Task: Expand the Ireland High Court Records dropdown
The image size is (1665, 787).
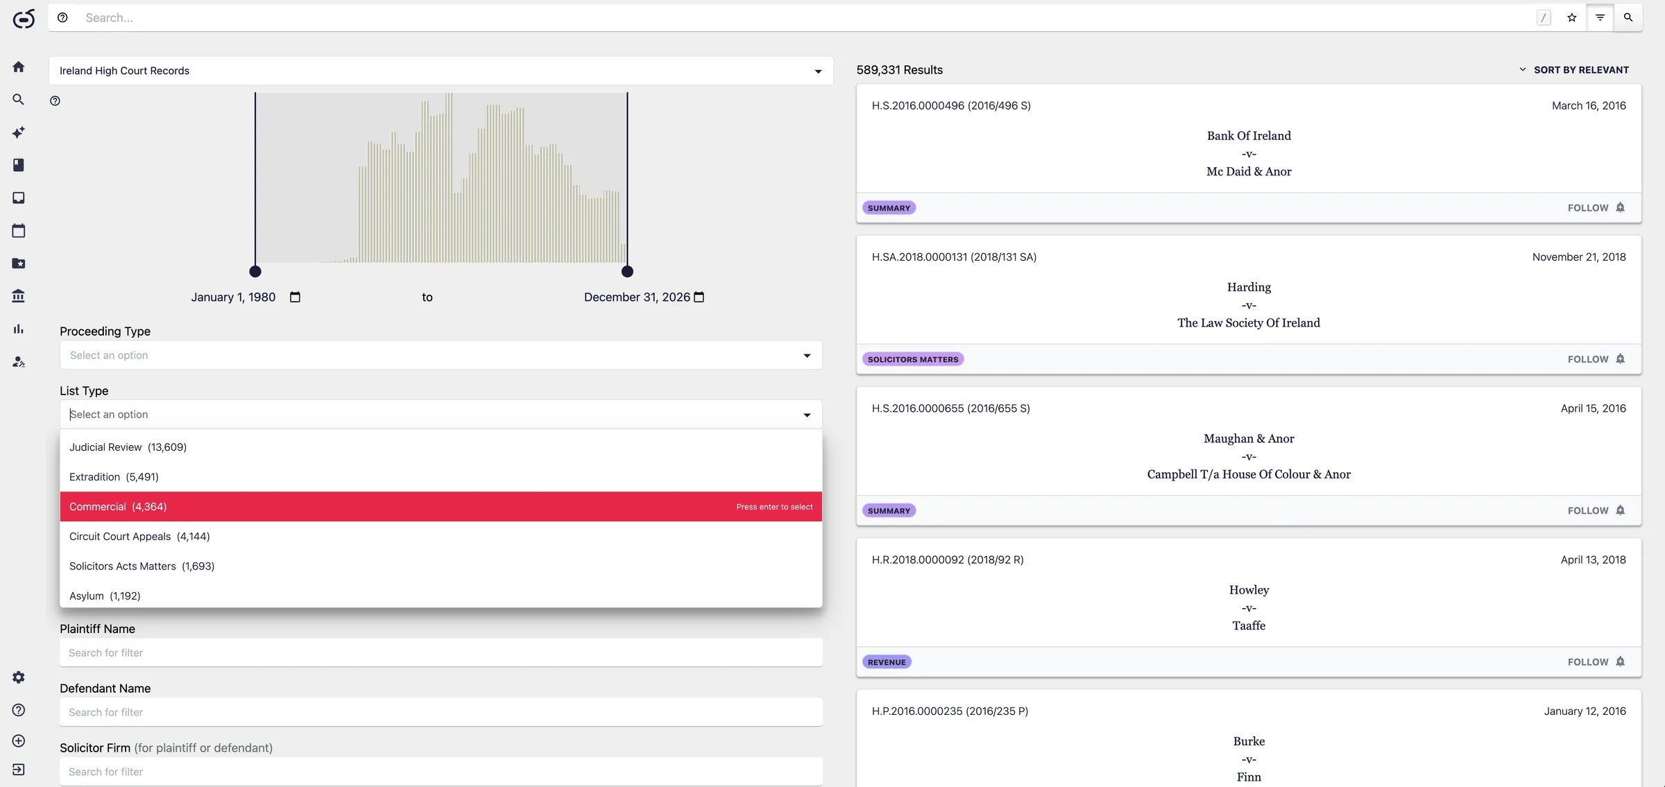Action: click(x=441, y=71)
